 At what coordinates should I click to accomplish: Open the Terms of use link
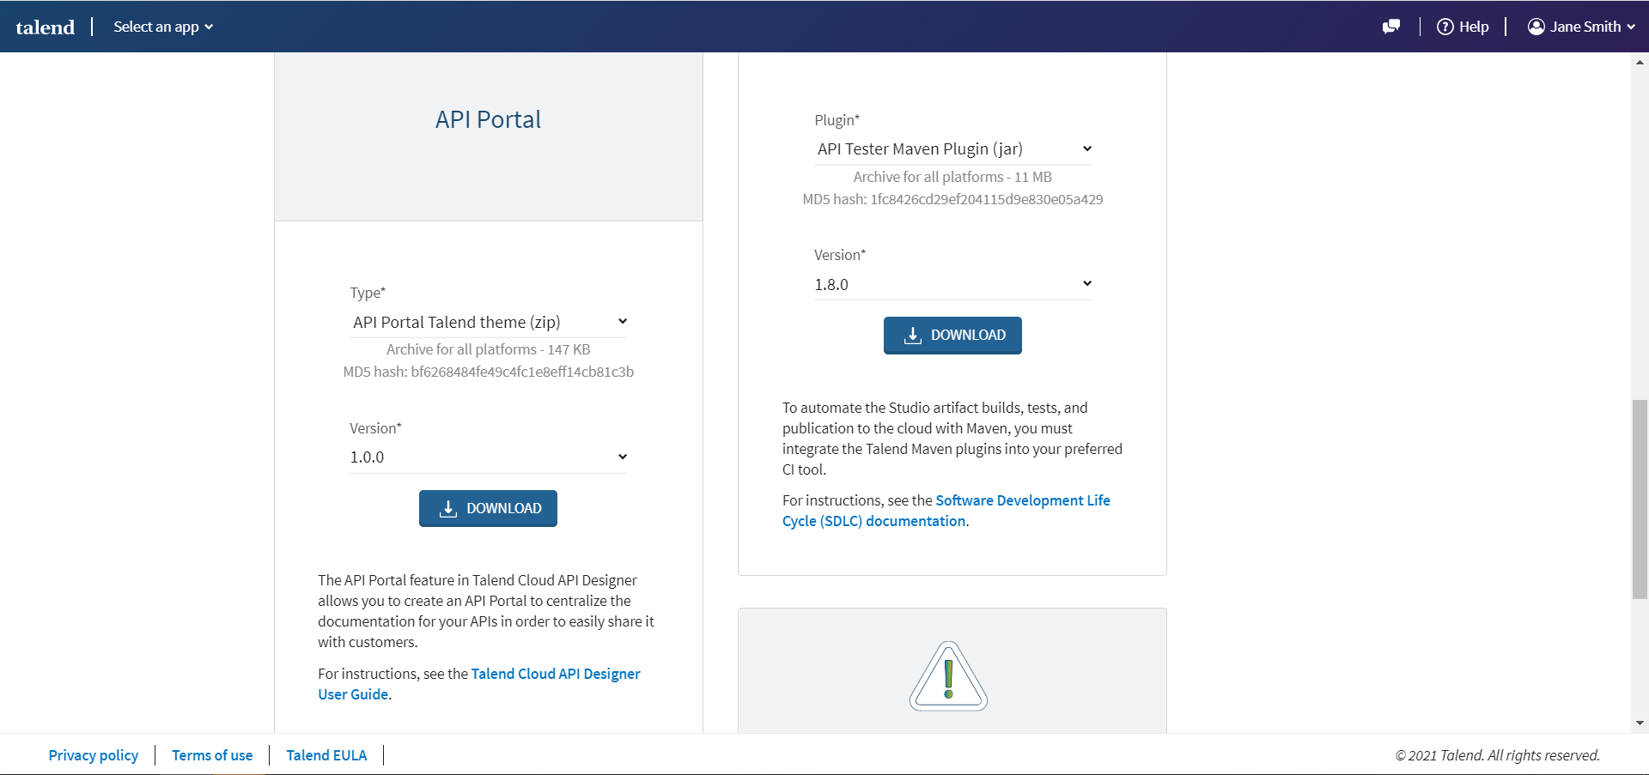(212, 755)
